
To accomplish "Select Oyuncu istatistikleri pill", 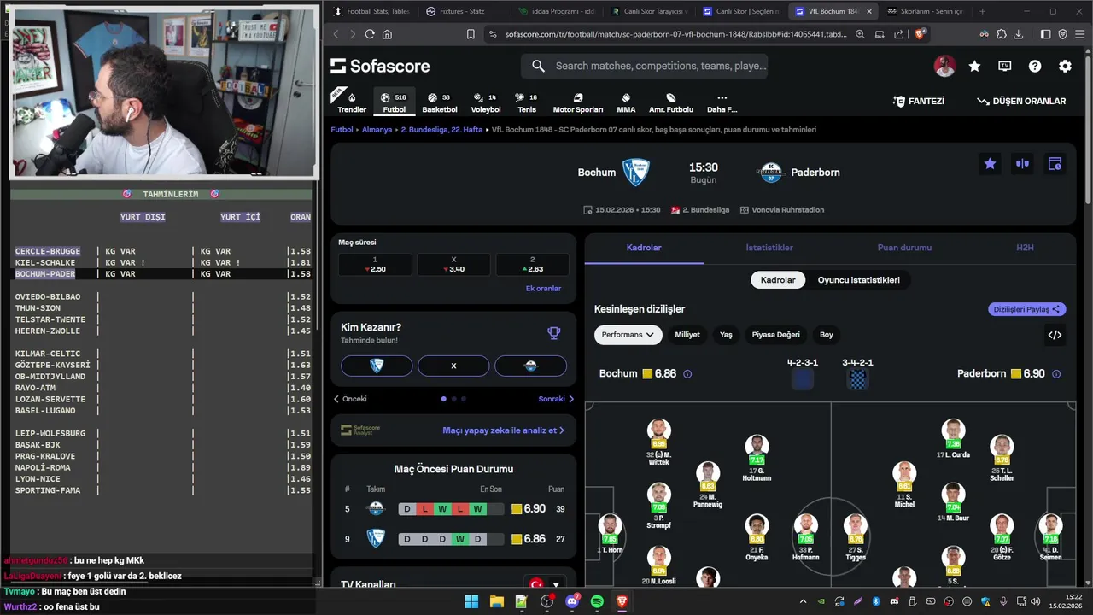I will click(x=858, y=280).
